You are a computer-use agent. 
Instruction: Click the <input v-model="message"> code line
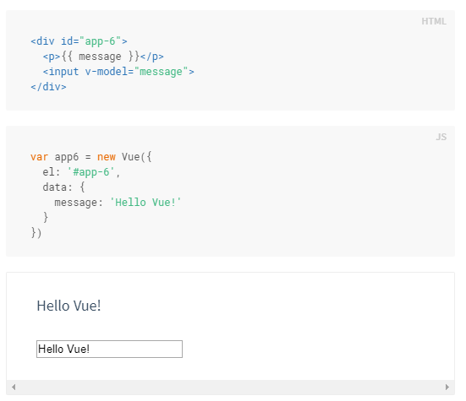(118, 72)
